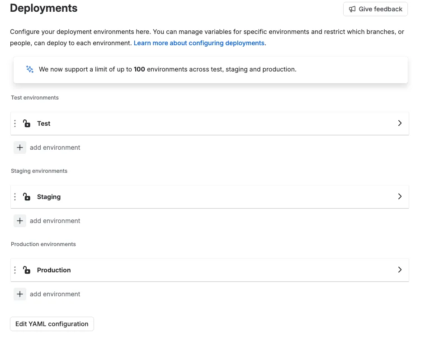425x342 pixels.
Task: Click the drag handle dots on the Test row
Action: pyautogui.click(x=15, y=123)
